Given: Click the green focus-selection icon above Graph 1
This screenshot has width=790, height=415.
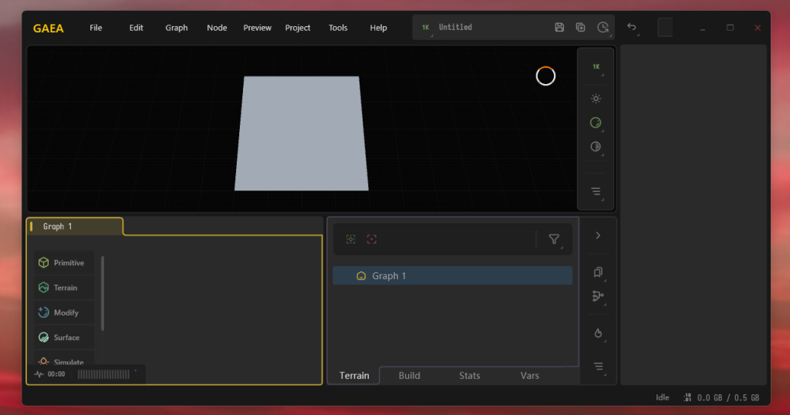Looking at the screenshot, I should [x=351, y=240].
